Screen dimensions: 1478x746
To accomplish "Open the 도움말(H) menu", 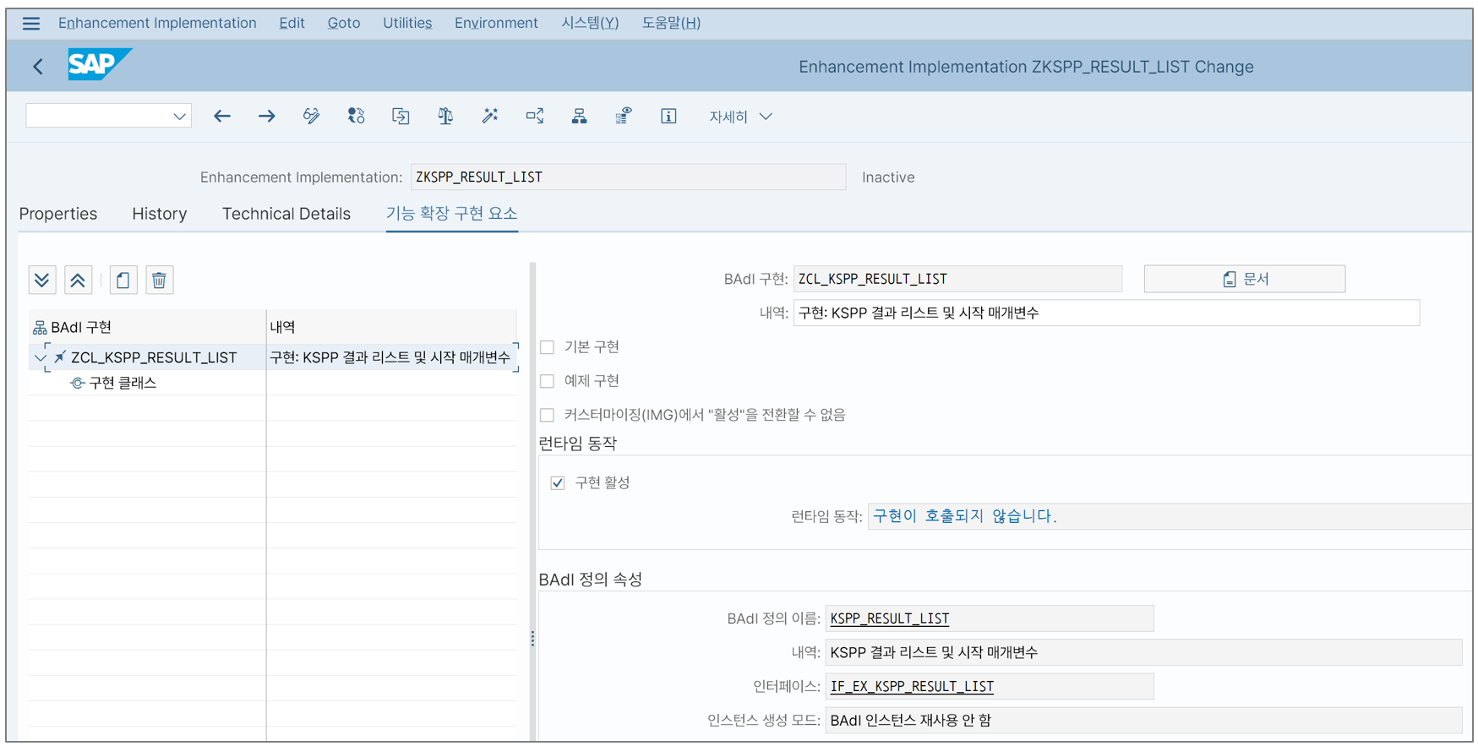I will pyautogui.click(x=671, y=24).
